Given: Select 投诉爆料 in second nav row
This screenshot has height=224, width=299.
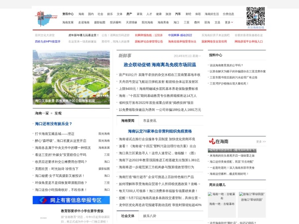Looking at the screenshot, I should 116,22.
